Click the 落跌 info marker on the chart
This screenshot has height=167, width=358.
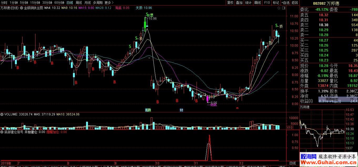coord(148,110)
